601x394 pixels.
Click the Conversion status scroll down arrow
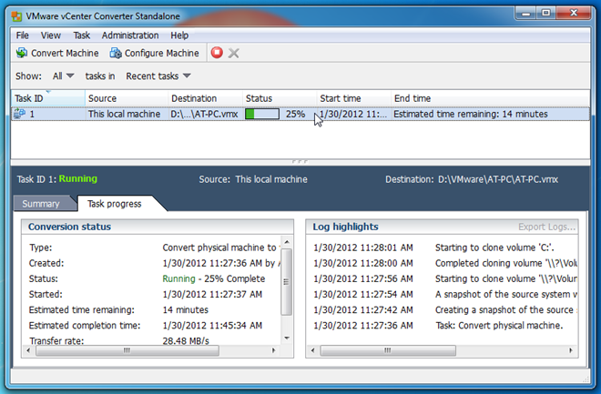point(287,338)
